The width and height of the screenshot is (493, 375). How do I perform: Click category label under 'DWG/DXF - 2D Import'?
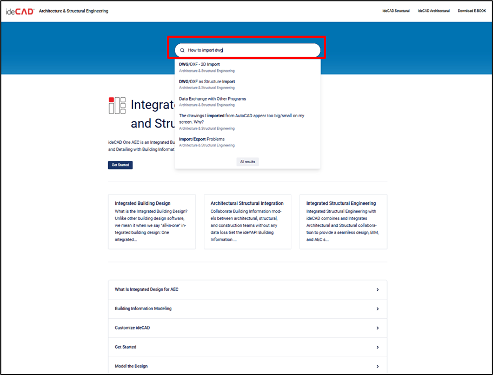[207, 71]
